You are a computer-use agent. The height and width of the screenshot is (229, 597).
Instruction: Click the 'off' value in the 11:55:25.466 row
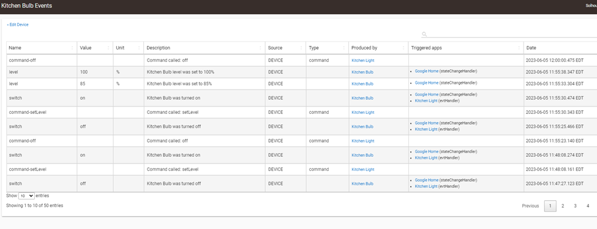[x=83, y=127]
